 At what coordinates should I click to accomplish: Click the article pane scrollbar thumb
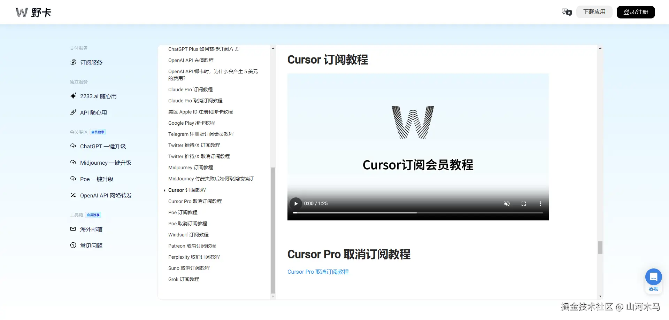pos(600,248)
